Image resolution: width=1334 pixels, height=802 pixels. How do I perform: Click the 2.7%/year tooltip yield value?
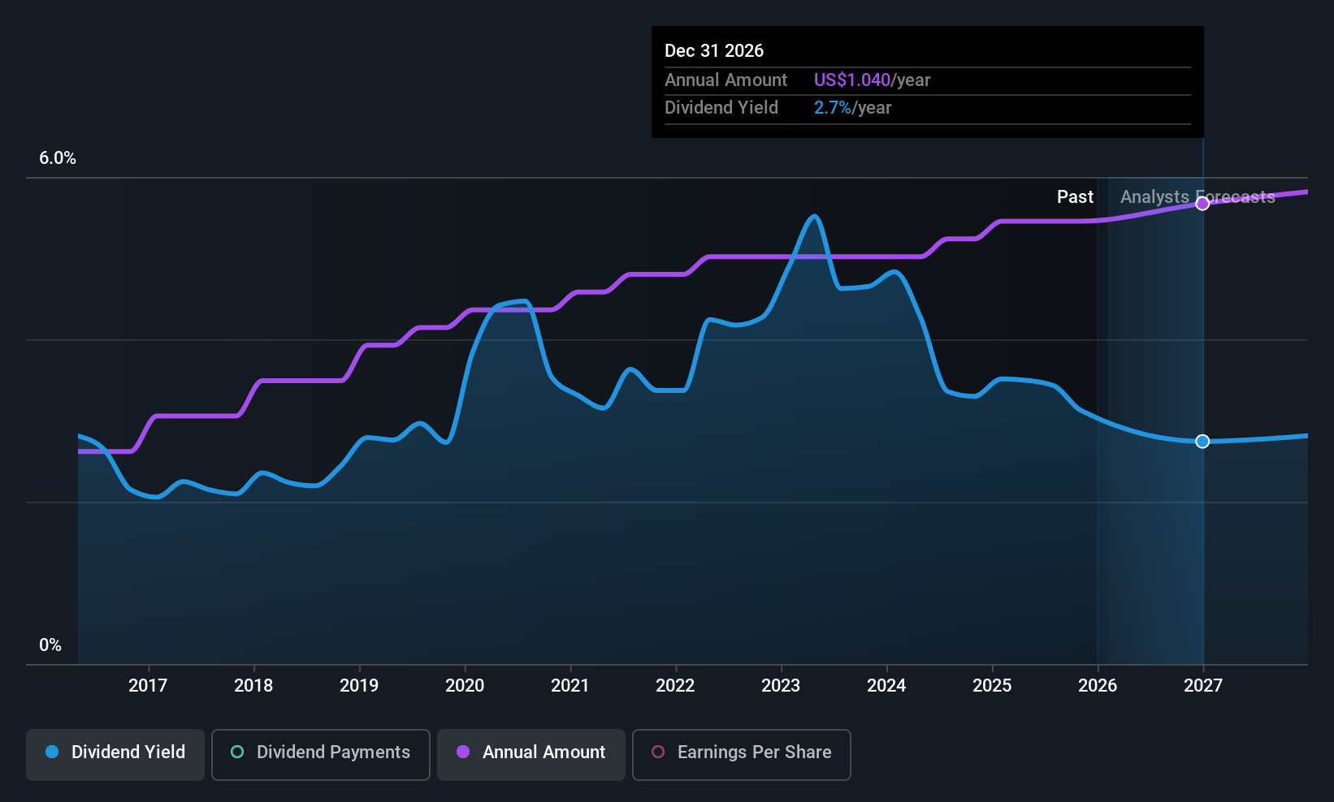(853, 107)
